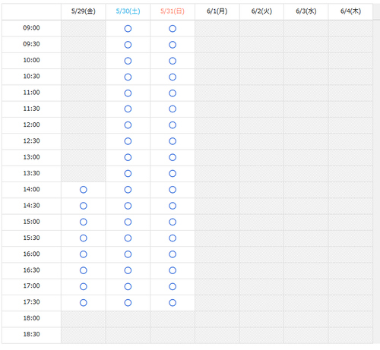
Task: Click the 09:00 time label
Action: (x=31, y=28)
